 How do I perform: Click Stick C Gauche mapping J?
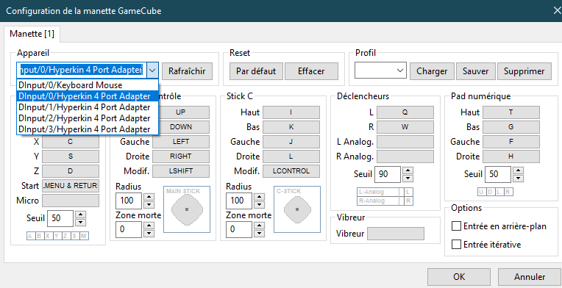pos(291,142)
